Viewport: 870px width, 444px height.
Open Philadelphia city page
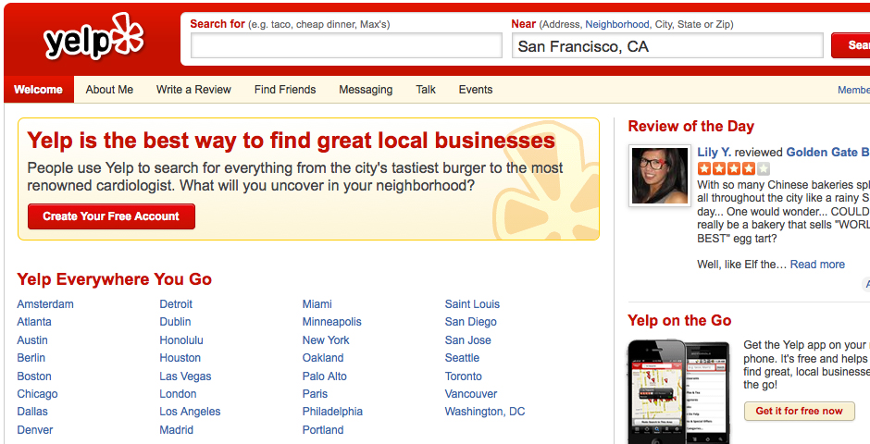pos(332,412)
